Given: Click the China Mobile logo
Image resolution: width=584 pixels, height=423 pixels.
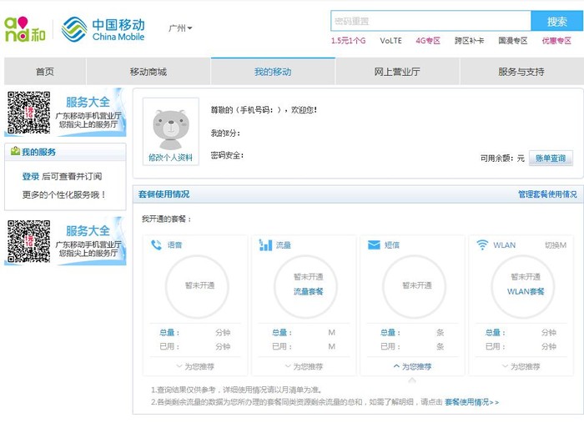Looking at the screenshot, I should tap(103, 29).
